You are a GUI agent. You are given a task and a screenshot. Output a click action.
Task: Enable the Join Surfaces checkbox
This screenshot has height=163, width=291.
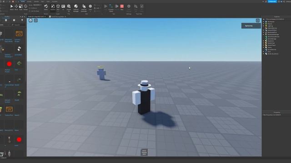point(30,11)
